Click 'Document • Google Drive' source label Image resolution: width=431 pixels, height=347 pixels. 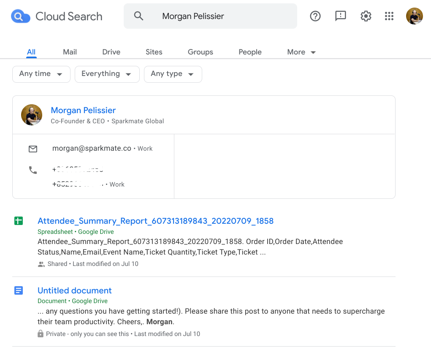[73, 301]
